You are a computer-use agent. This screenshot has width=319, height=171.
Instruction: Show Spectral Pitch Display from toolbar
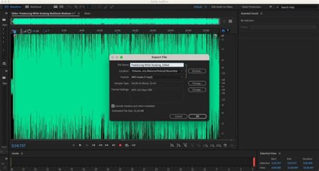(x=61, y=7)
